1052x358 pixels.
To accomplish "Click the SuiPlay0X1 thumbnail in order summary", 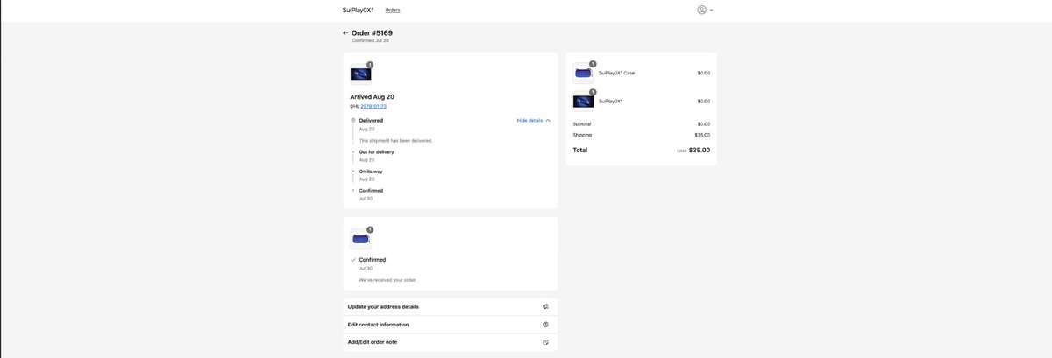I will [583, 102].
